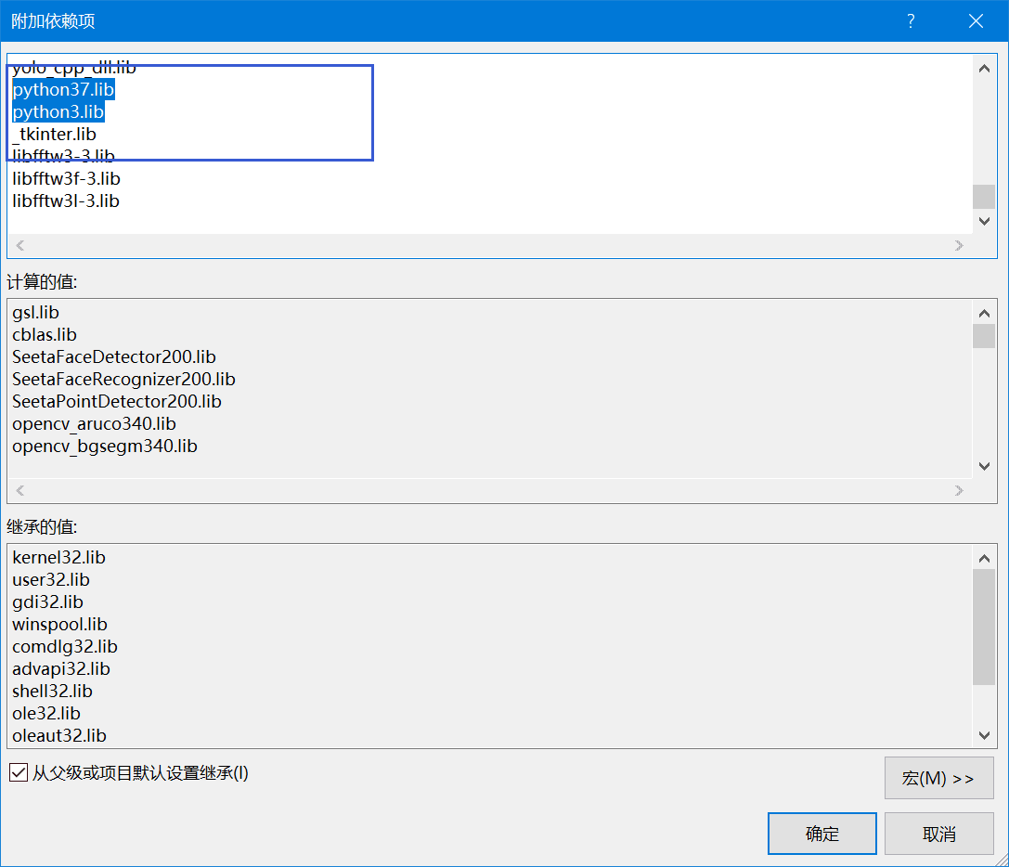Image resolution: width=1009 pixels, height=867 pixels.
Task: Click up arrow of top edit box scrollbar
Action: tap(984, 69)
